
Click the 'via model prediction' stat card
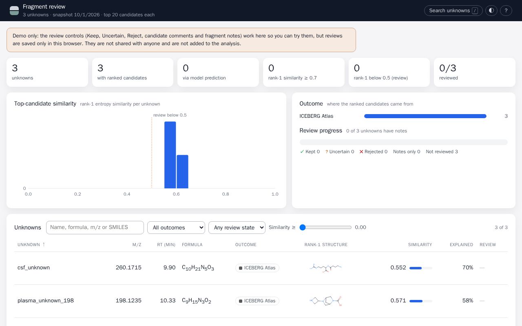tap(218, 72)
